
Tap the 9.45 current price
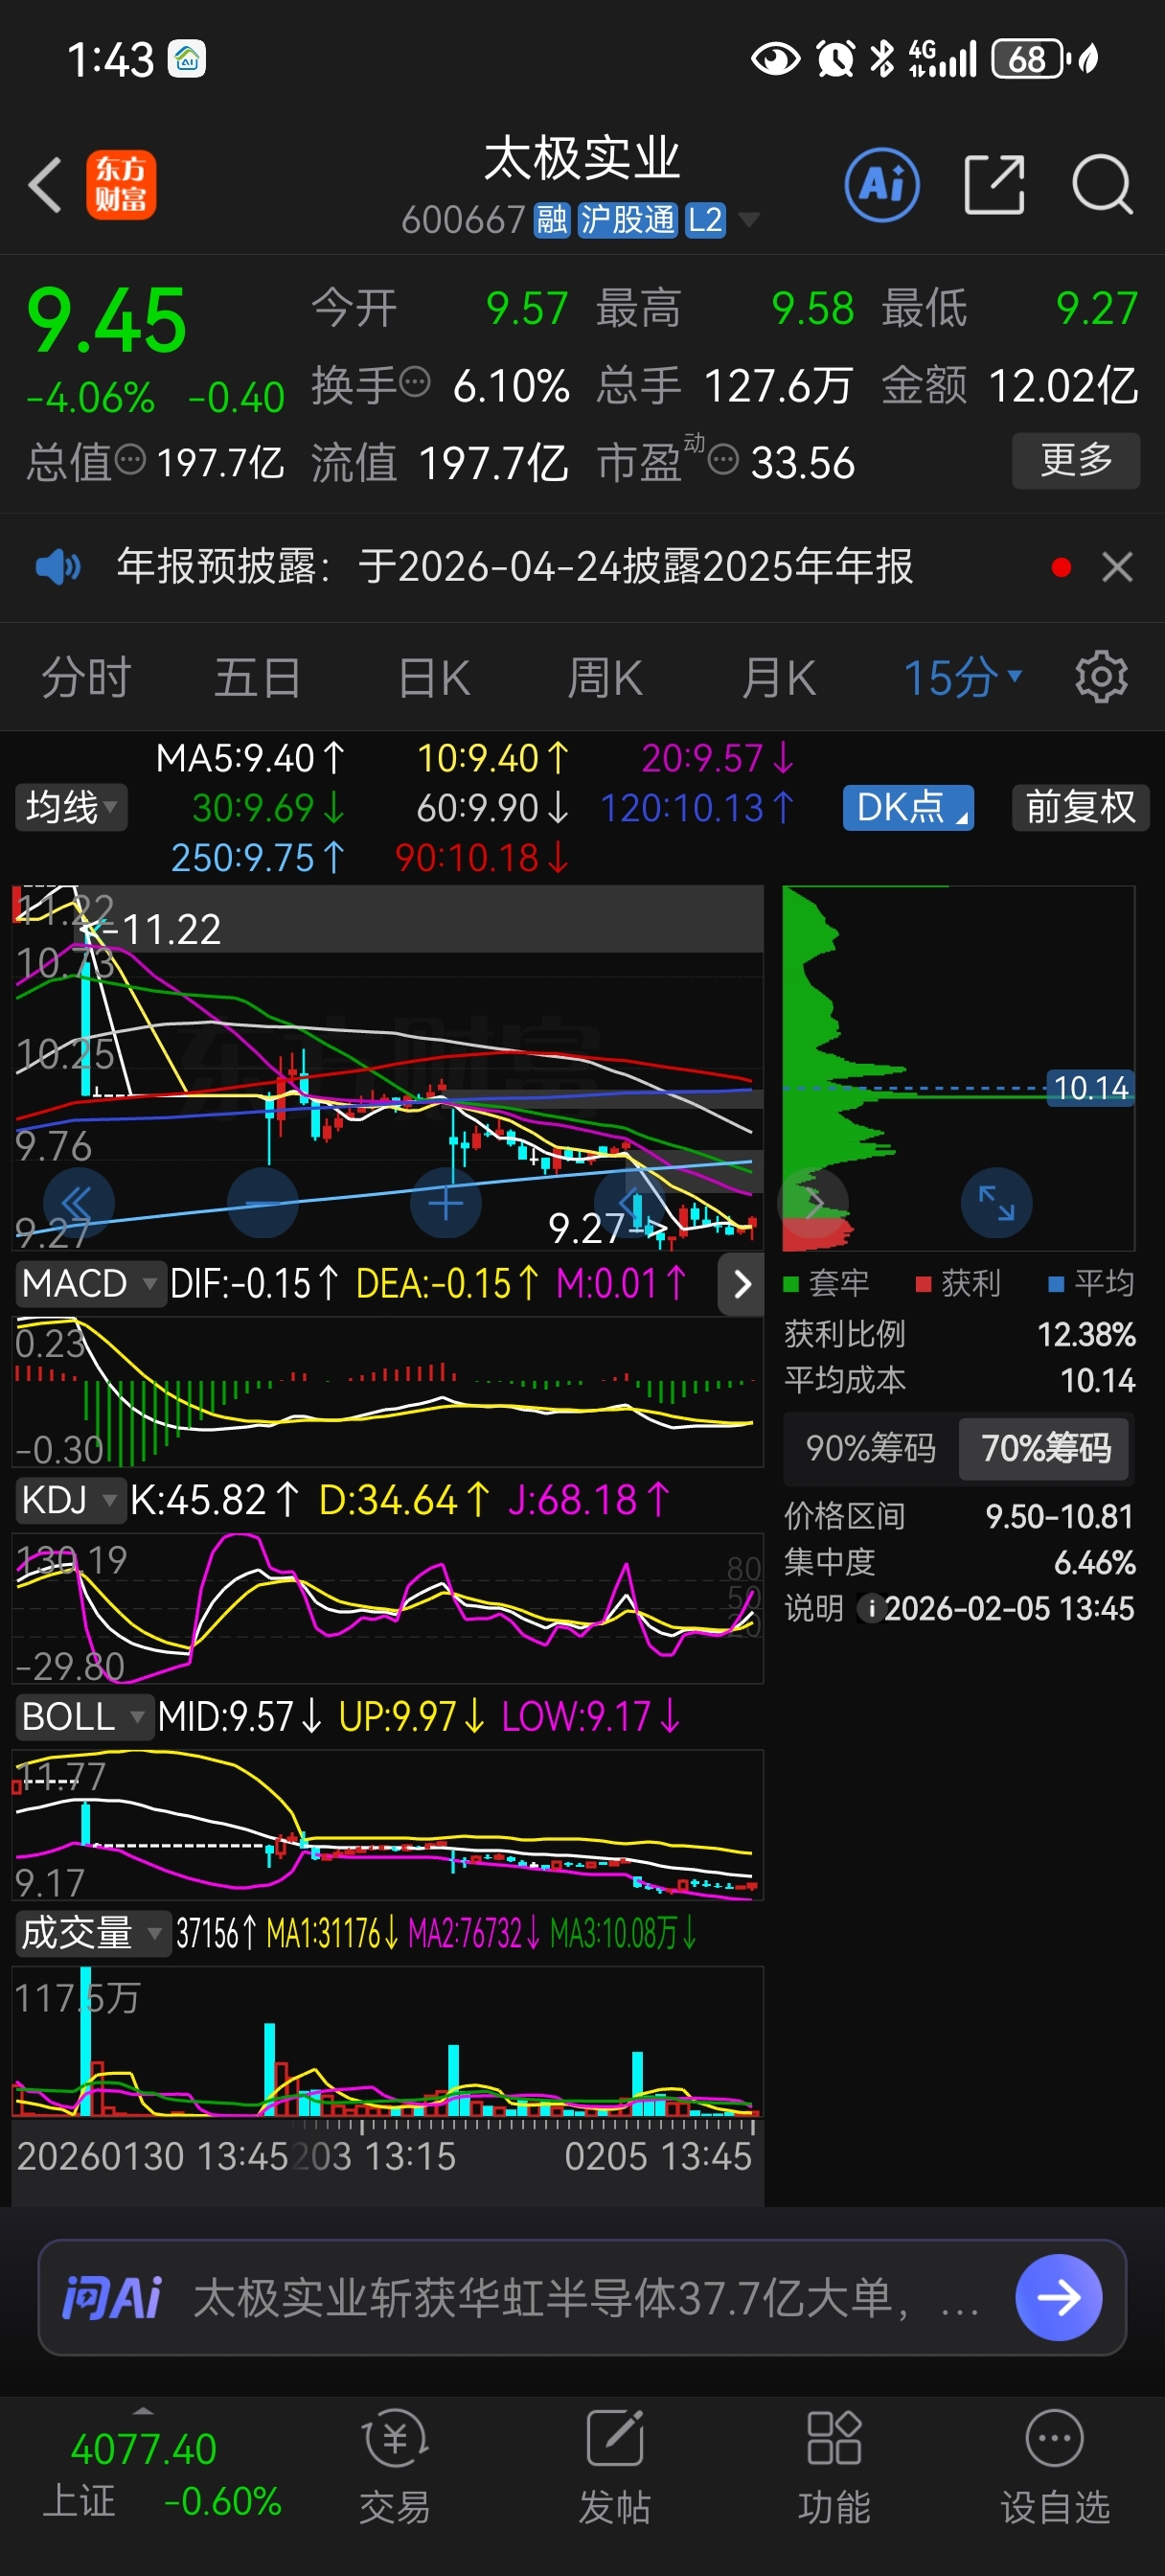[x=107, y=320]
